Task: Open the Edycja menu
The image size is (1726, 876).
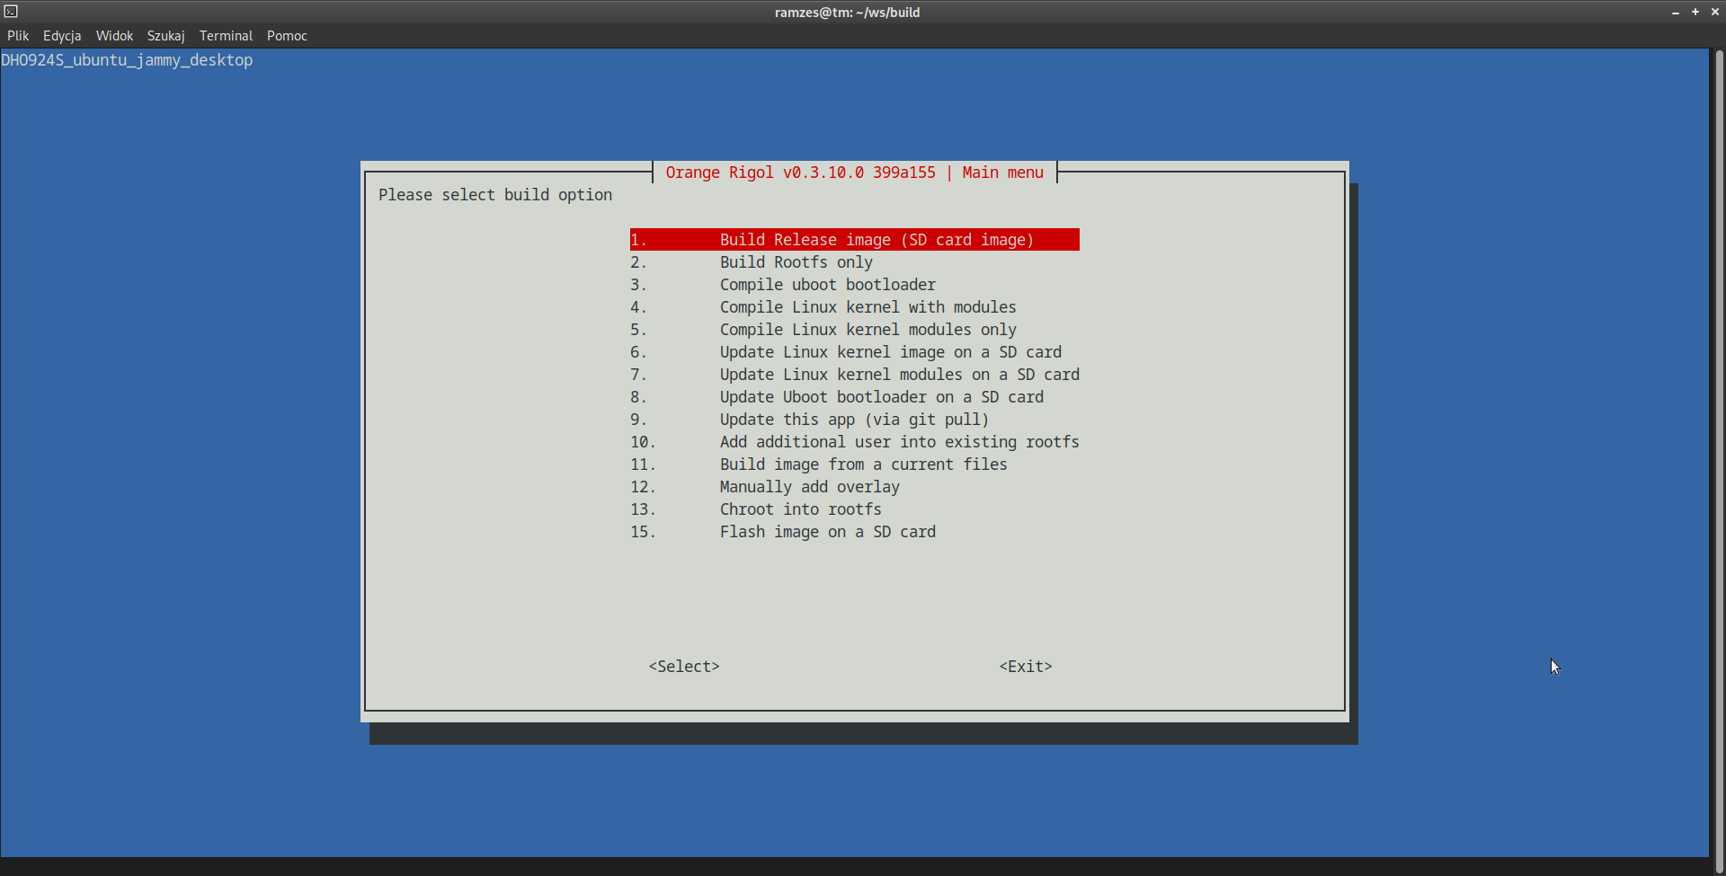Action: pos(62,36)
